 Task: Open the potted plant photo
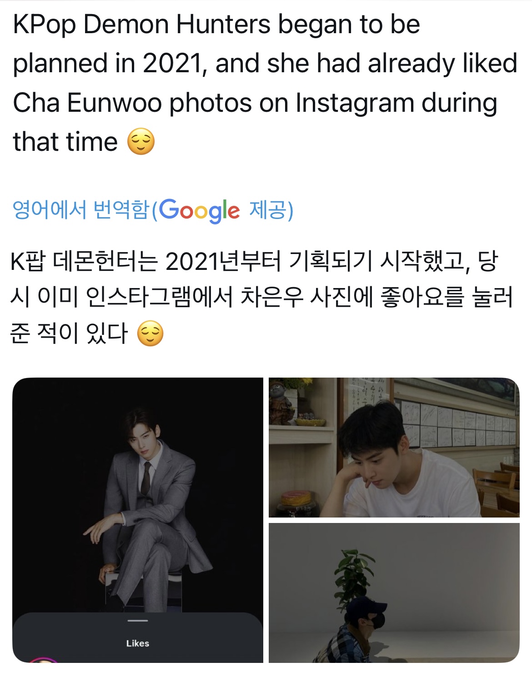tap(394, 592)
